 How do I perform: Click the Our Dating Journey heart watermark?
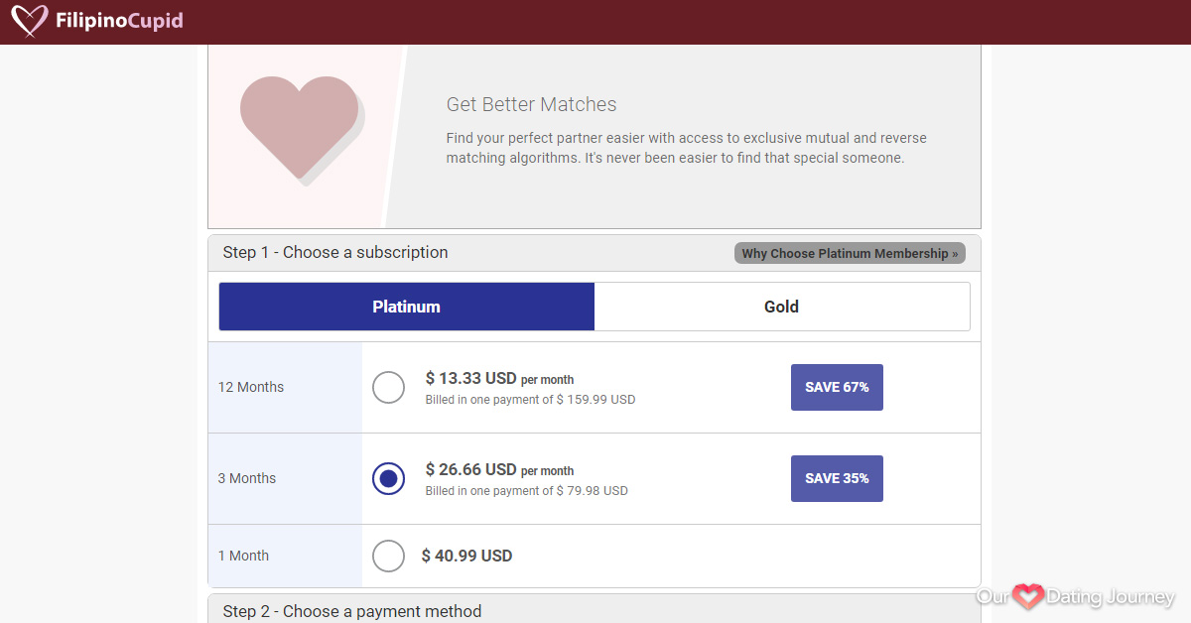[1028, 596]
